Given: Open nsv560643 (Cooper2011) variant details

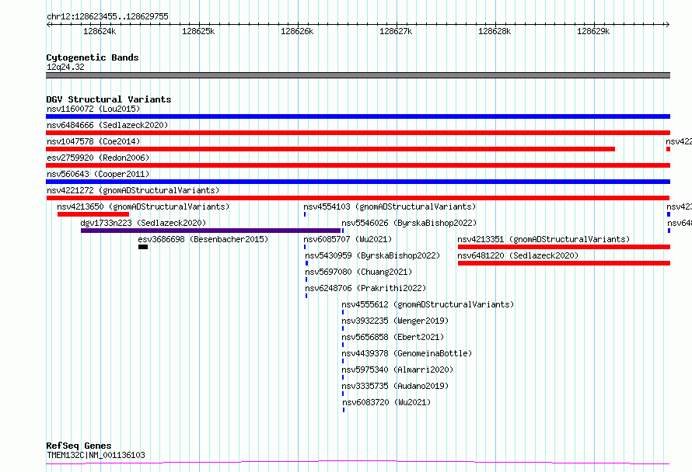Looking at the screenshot, I should point(358,182).
